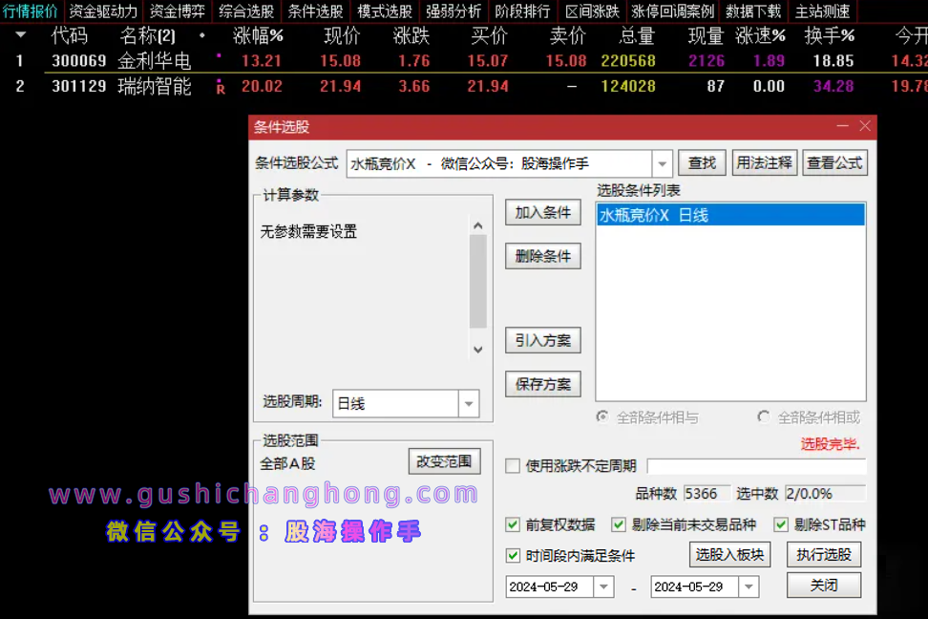Open the end date 2024-05-29 dropdown

[749, 587]
